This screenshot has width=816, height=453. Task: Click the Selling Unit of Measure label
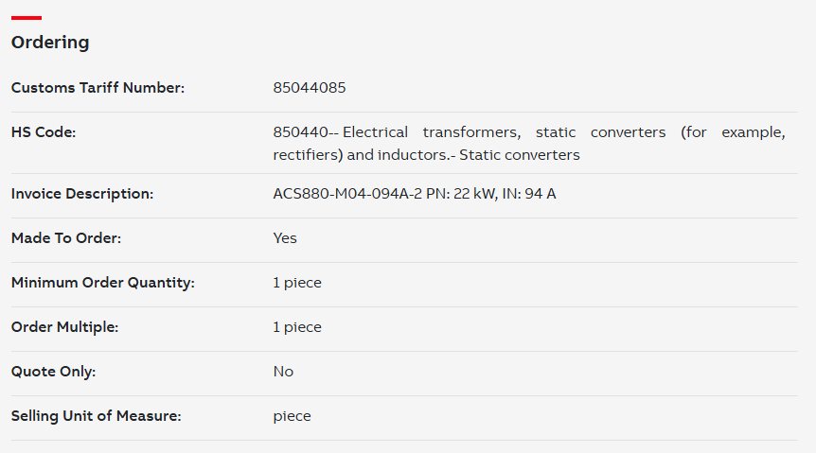pos(97,415)
